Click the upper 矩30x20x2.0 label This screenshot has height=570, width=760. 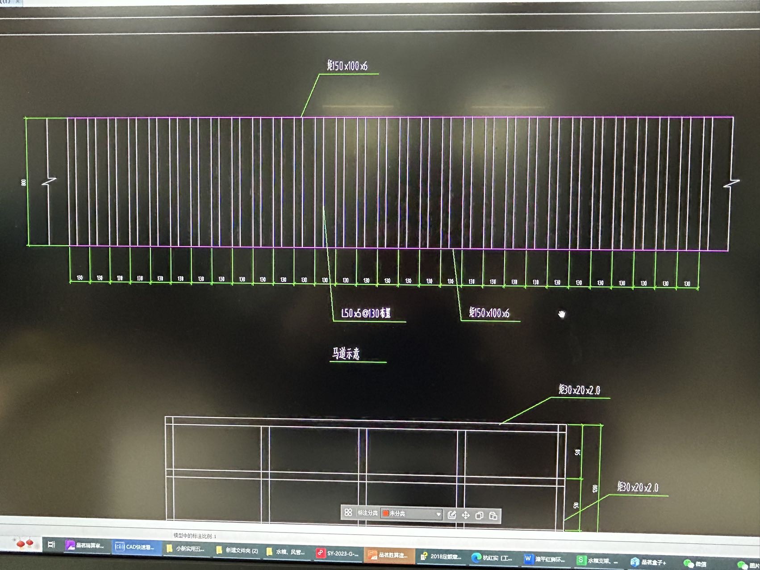click(580, 390)
